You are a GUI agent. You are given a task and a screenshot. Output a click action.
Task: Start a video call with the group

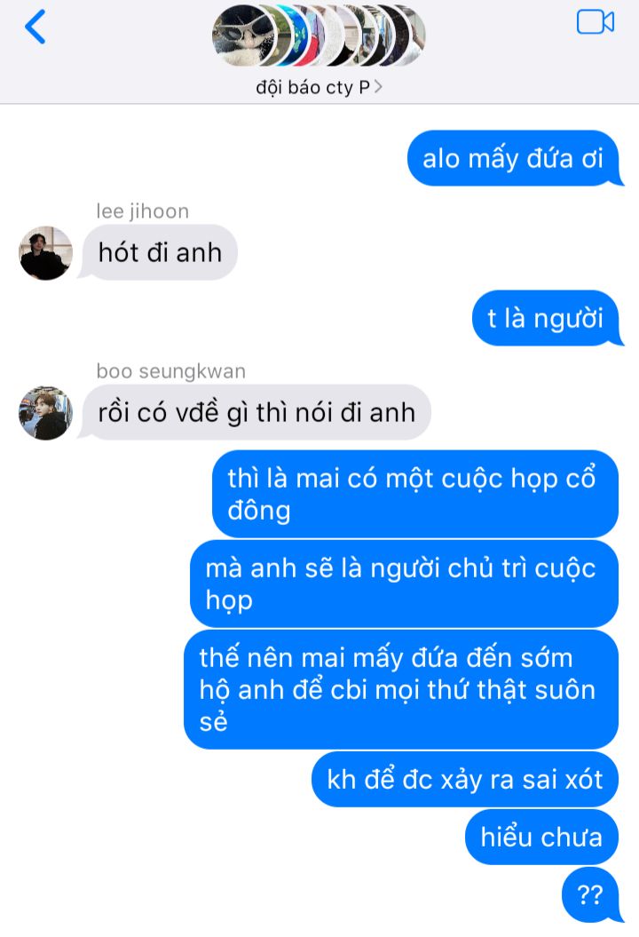[596, 23]
